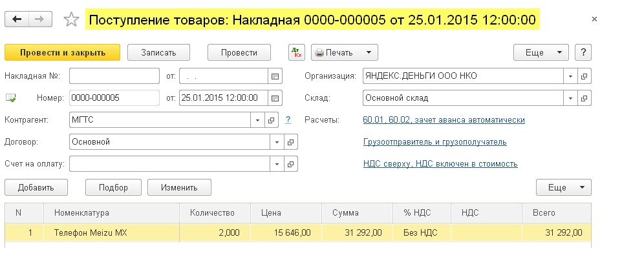Expand the Склад dropdown list

tap(570, 98)
